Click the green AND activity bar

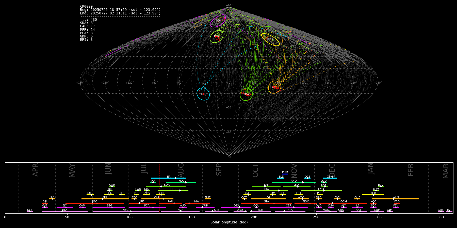[294, 182]
